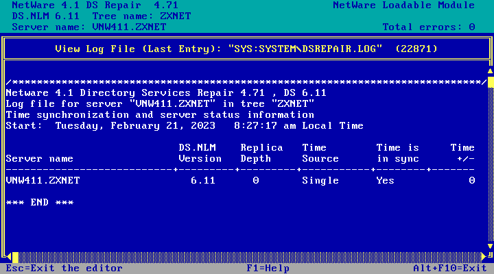The width and height of the screenshot is (494, 274).
Task: Click the 'Log file for server' line
Action: pos(160,104)
